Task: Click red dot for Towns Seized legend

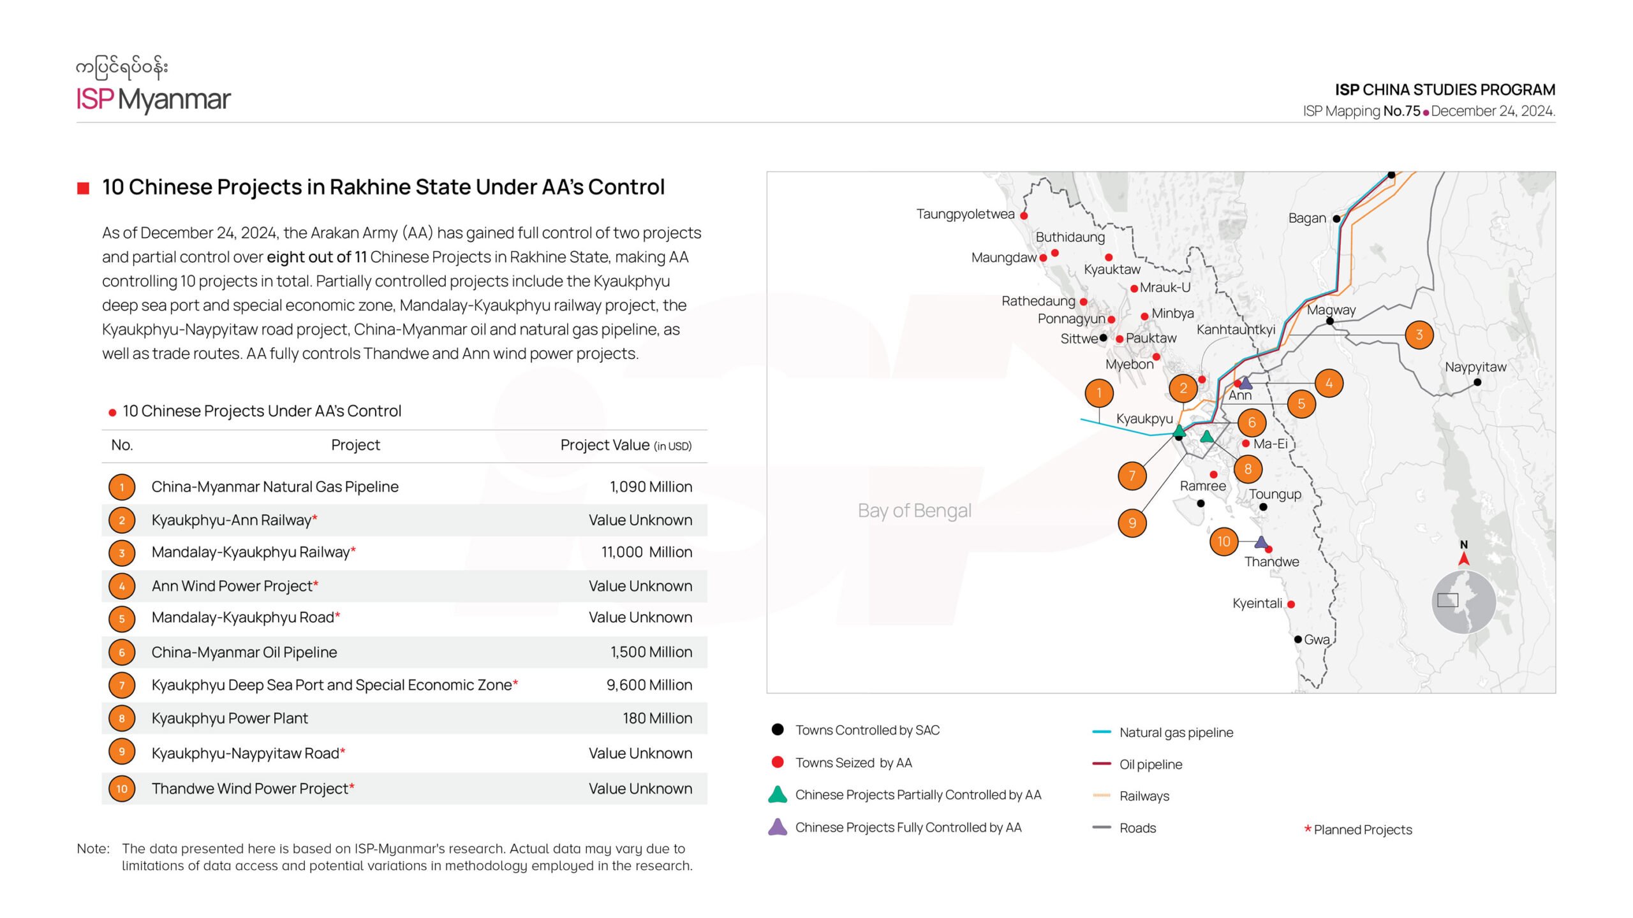Action: (x=778, y=762)
